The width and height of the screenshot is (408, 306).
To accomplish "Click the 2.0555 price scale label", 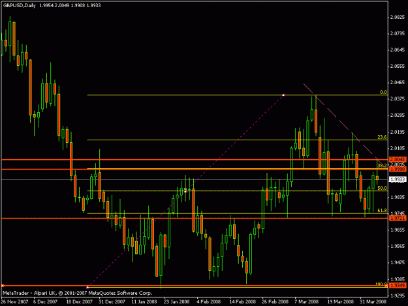I will coord(398,67).
